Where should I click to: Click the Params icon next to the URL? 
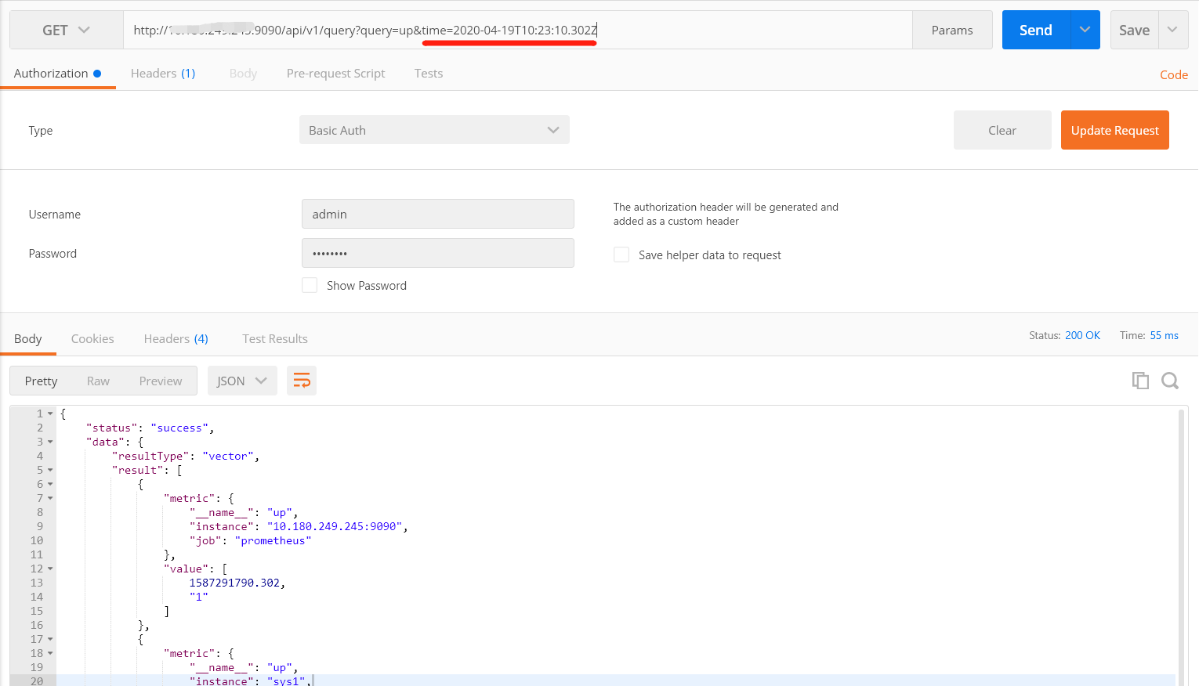(x=951, y=30)
